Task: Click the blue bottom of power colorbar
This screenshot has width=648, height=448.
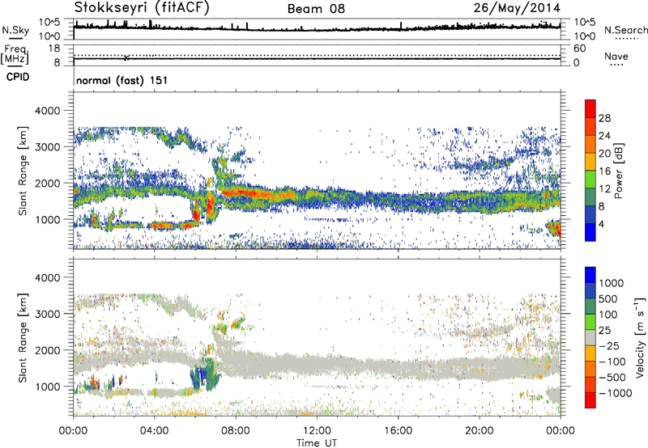Action: click(x=590, y=232)
